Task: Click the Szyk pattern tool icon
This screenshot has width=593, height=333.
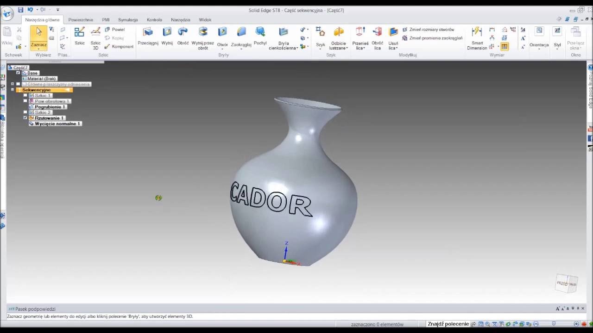Action: [320, 32]
